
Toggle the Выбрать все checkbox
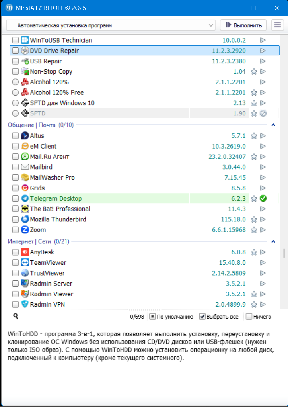point(202,317)
